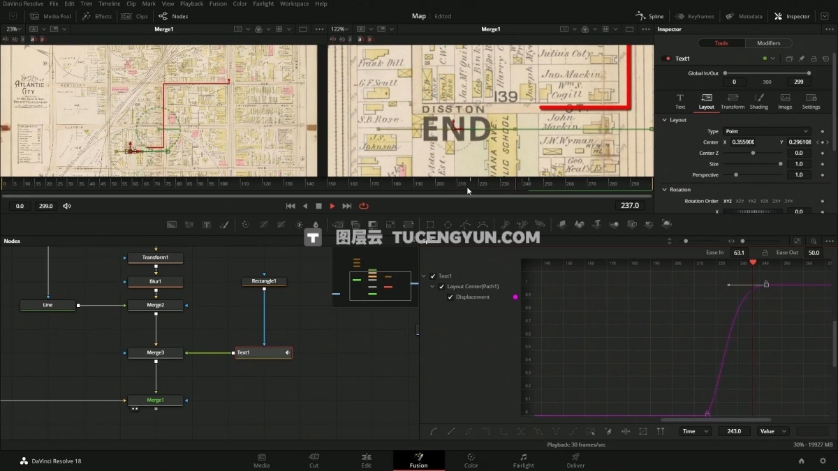The image size is (838, 471).
Task: Toggle the Layout Center(Path1) checkbox
Action: coord(441,287)
